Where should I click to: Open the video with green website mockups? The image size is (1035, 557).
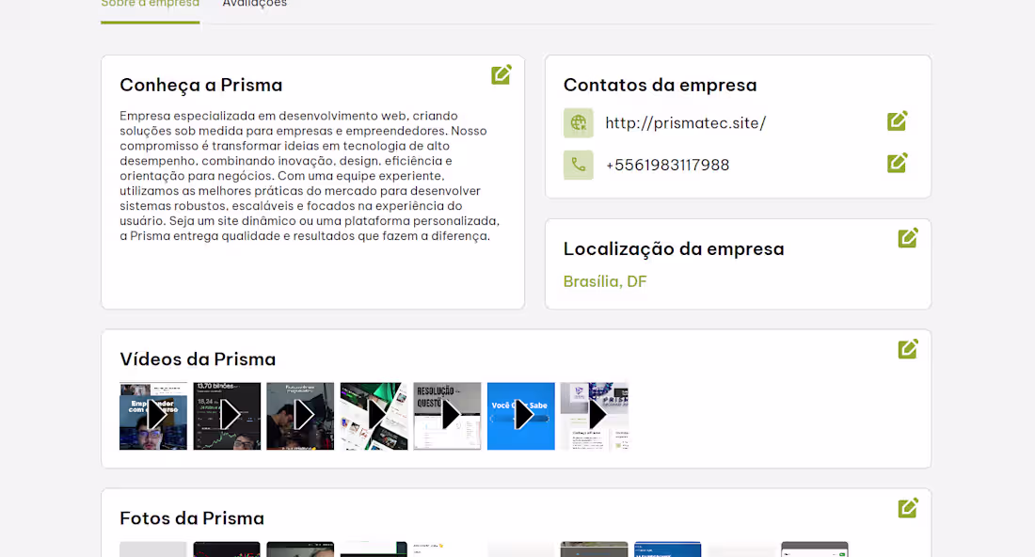point(374,416)
